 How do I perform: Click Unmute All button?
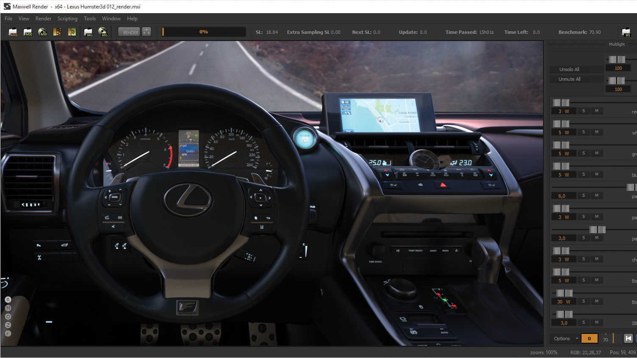coord(569,79)
